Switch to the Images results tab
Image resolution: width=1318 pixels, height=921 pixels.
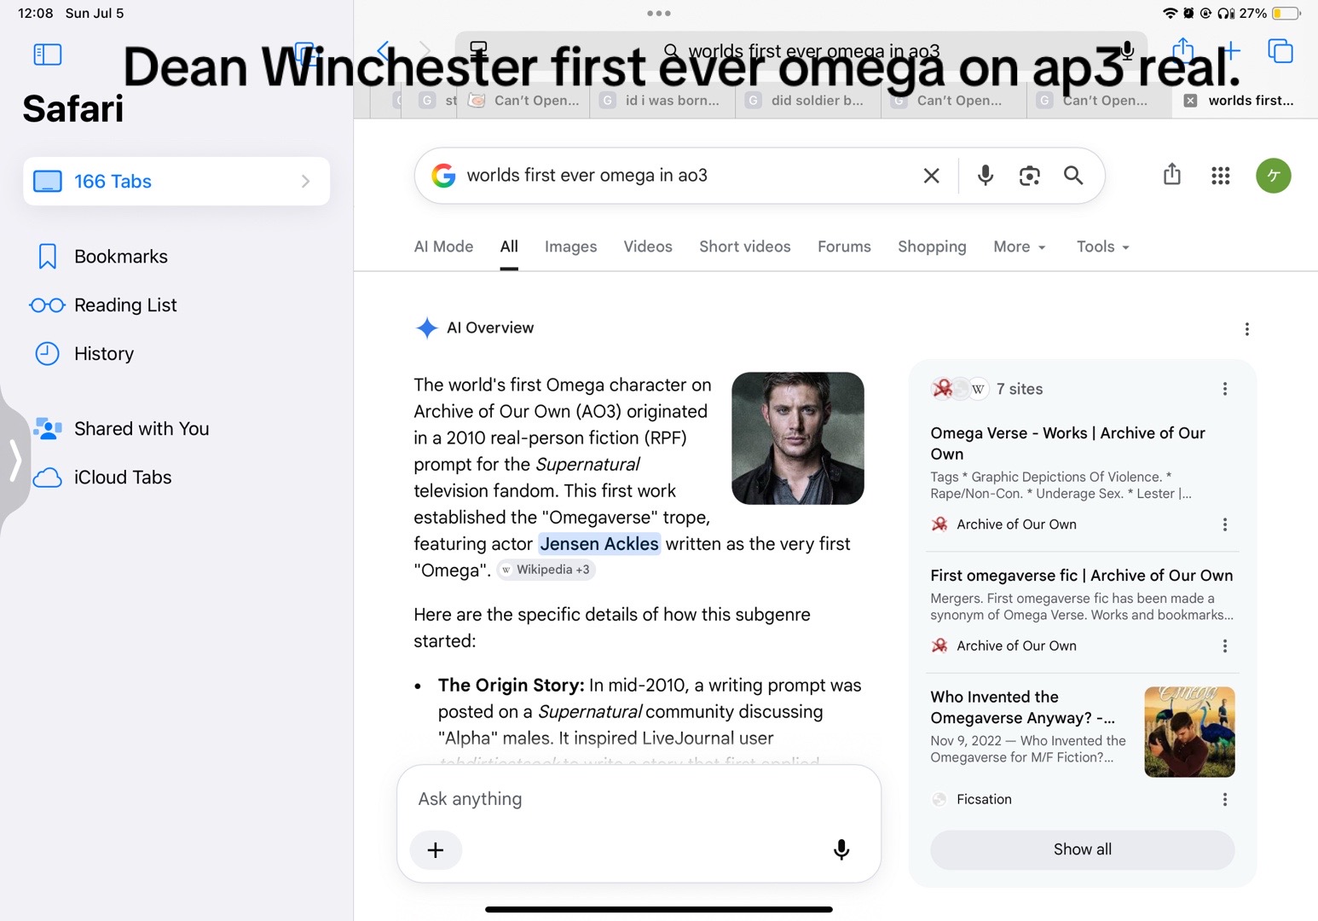[570, 246]
